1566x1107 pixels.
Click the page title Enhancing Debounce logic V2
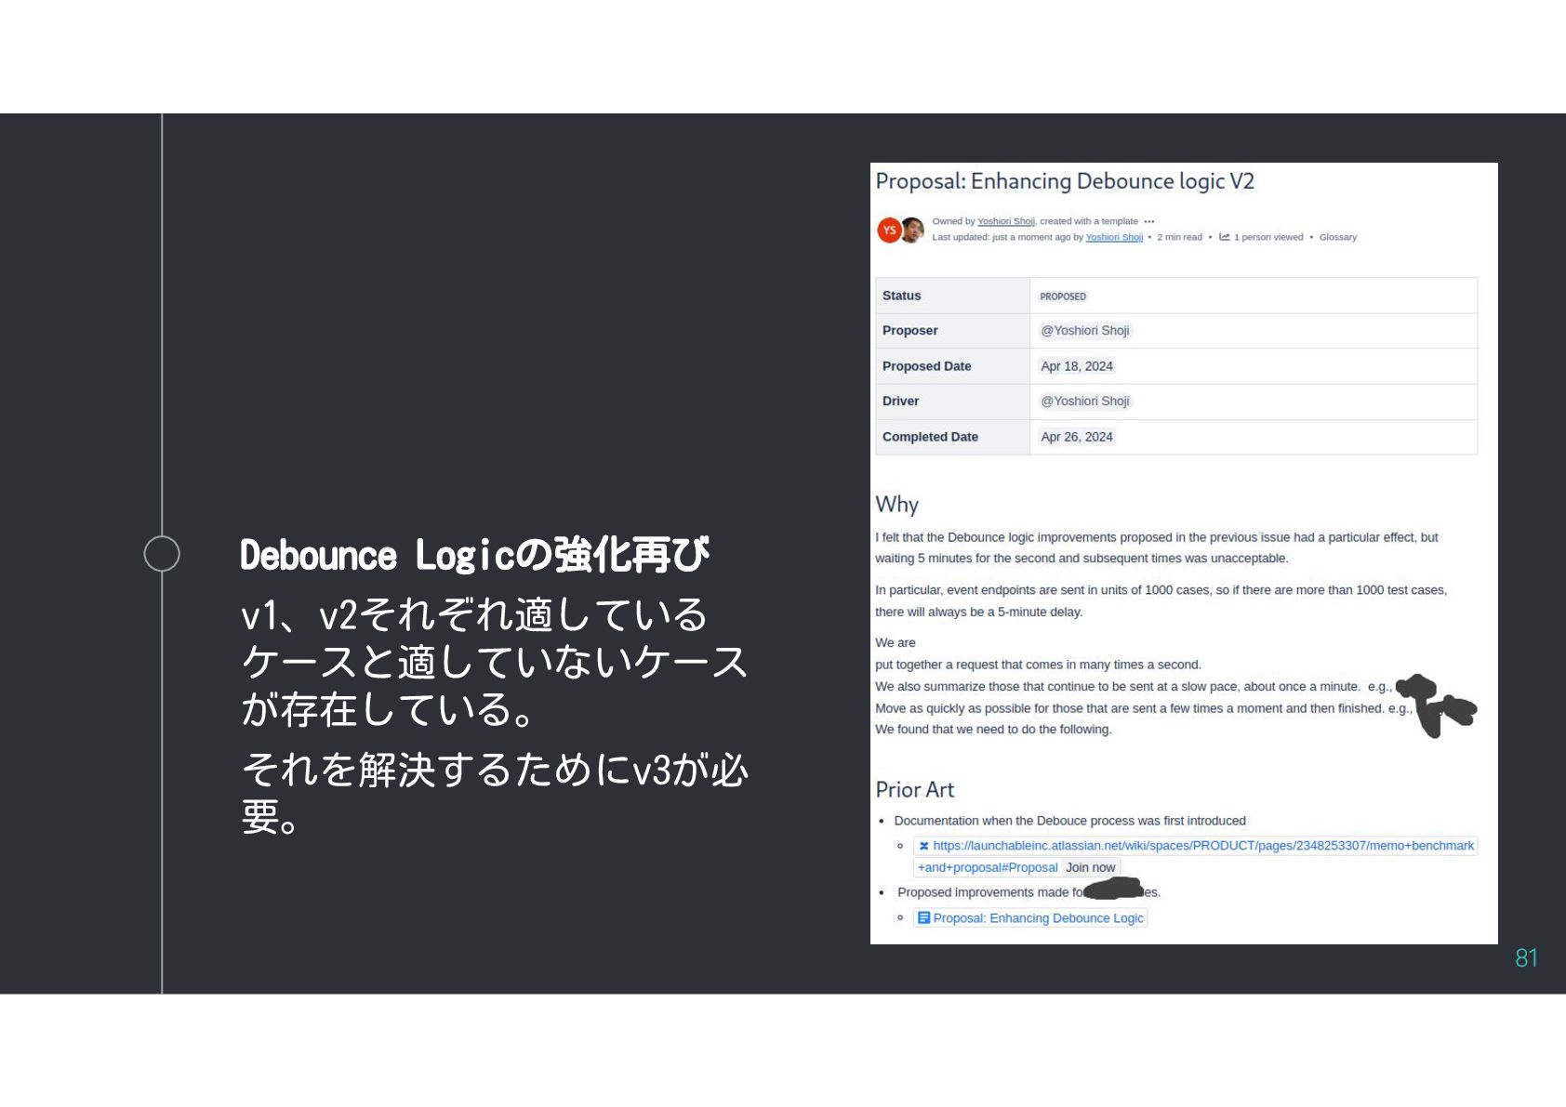pos(1065,181)
